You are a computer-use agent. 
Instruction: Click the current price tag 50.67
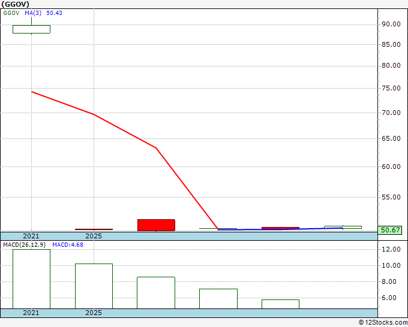coord(390,230)
